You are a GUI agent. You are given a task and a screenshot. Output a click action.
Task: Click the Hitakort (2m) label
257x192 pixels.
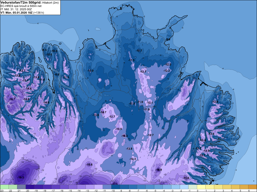(50, 3)
